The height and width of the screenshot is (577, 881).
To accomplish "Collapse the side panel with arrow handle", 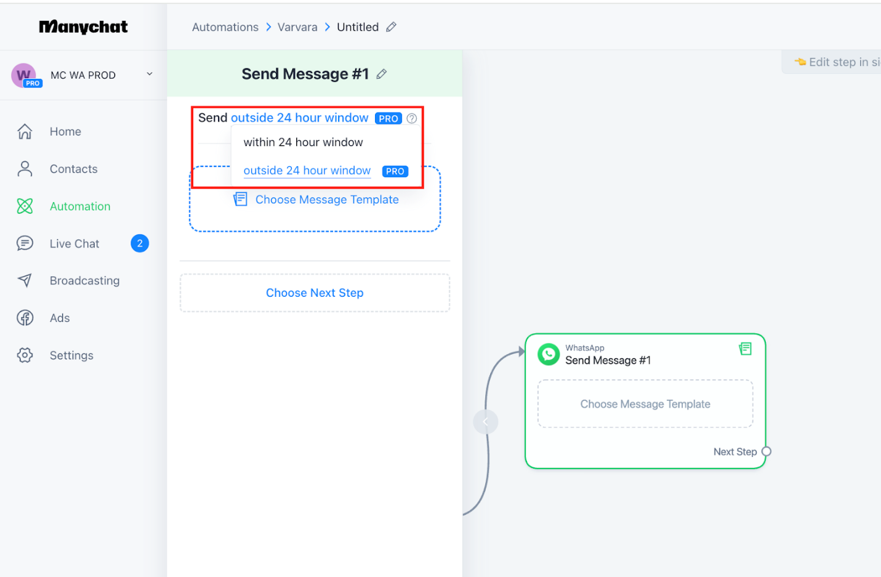I will 485,422.
